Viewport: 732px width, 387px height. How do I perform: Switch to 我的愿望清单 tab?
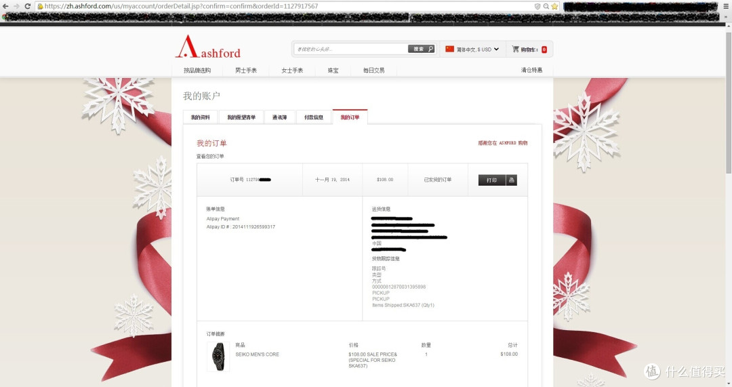click(241, 117)
